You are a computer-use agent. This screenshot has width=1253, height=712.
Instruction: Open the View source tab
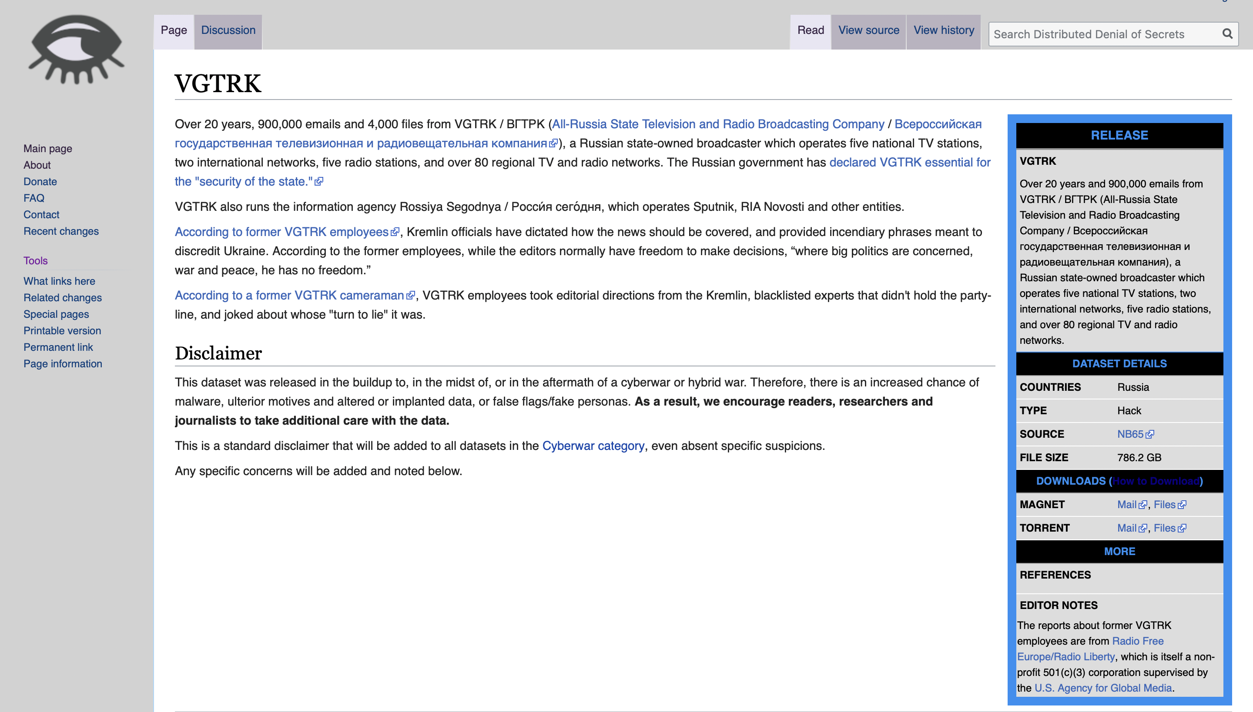pyautogui.click(x=868, y=30)
